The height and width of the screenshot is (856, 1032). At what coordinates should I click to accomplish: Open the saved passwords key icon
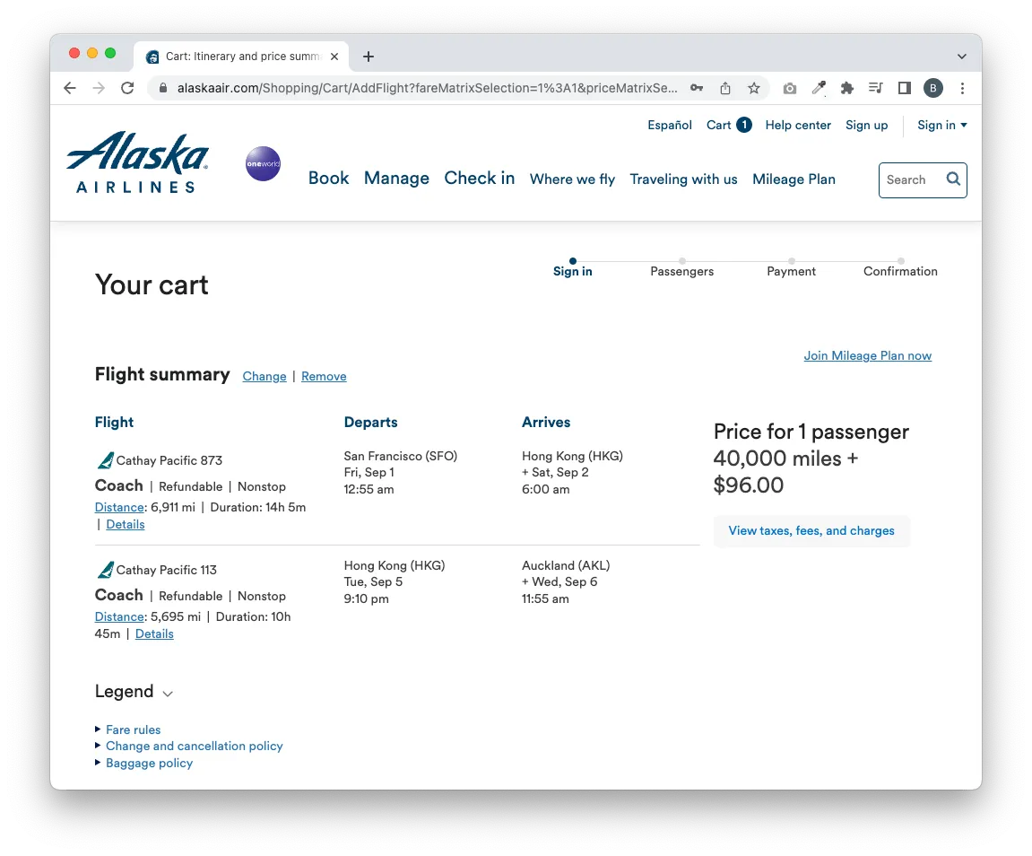(697, 88)
